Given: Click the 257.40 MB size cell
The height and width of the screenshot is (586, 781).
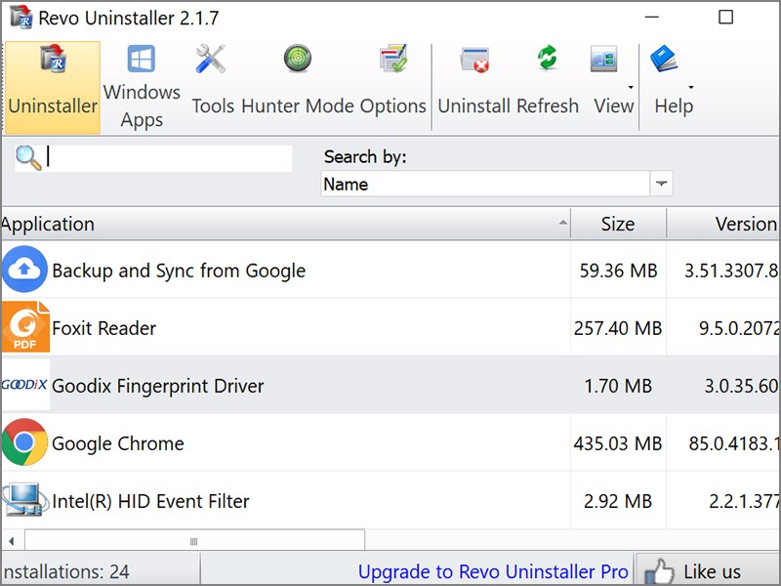Looking at the screenshot, I should 618,328.
